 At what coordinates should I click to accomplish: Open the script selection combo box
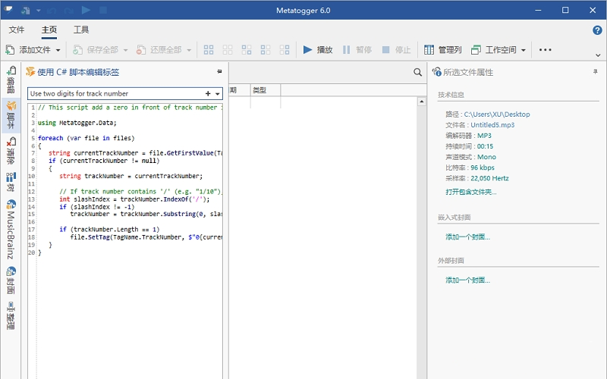tap(218, 93)
